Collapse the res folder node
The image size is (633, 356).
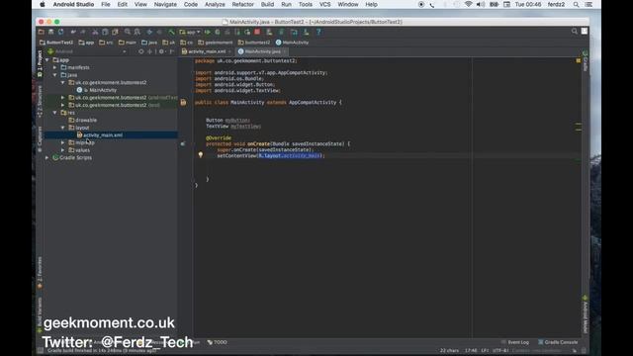55,113
